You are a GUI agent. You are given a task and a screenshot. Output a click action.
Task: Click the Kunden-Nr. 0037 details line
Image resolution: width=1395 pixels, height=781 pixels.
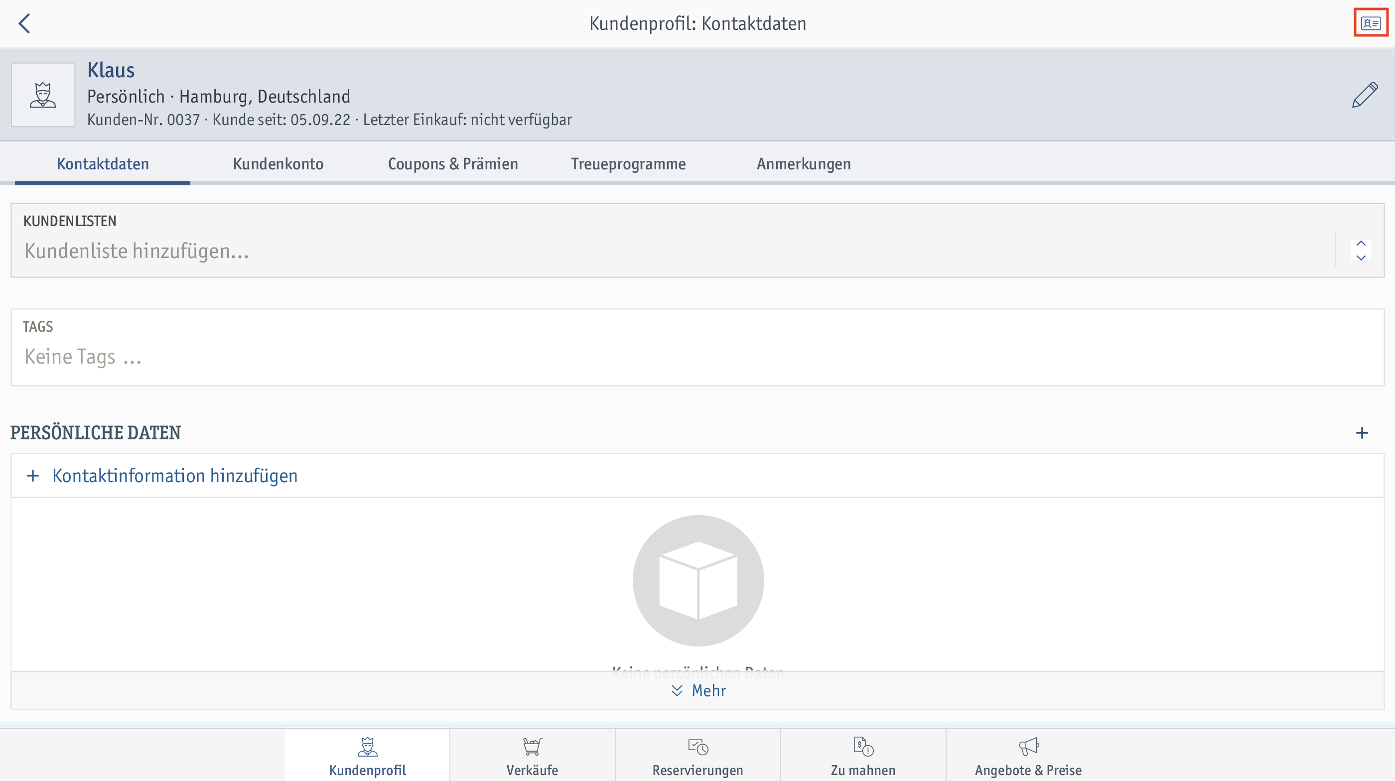pyautogui.click(x=329, y=120)
